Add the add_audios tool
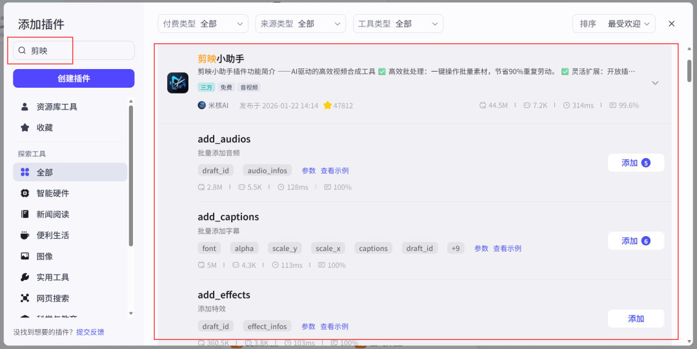This screenshot has width=697, height=349. (635, 163)
